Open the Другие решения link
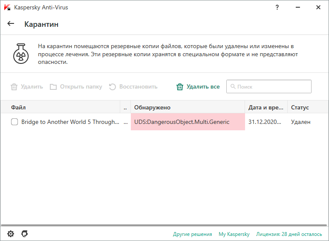This screenshot has height=241, width=329. coord(192,234)
